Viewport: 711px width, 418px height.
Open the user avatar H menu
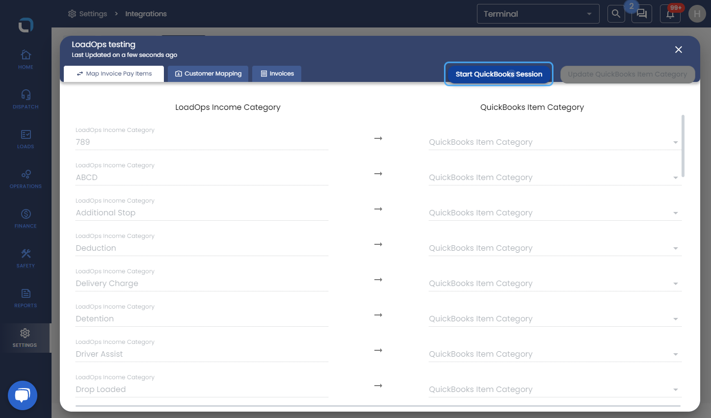point(697,14)
